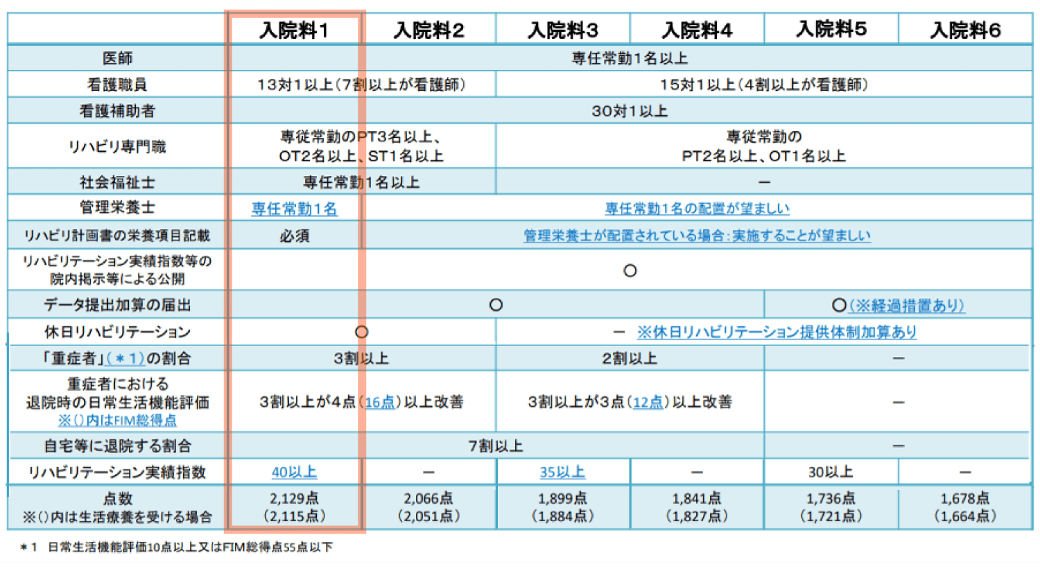The image size is (1040, 571).
Task: Click the 入院料1 column header
Action: (295, 30)
